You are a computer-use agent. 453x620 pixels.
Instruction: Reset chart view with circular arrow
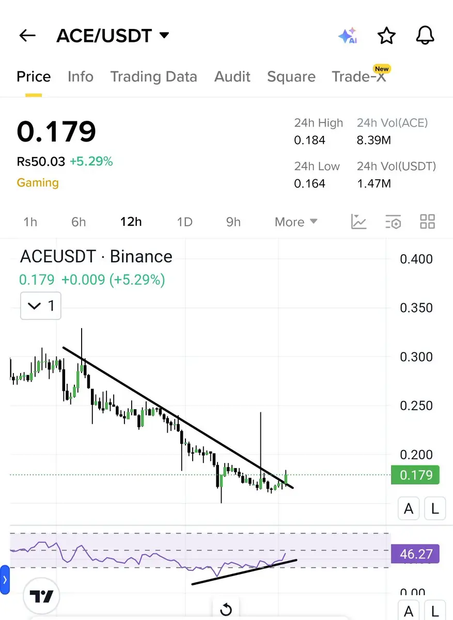pyautogui.click(x=226, y=610)
